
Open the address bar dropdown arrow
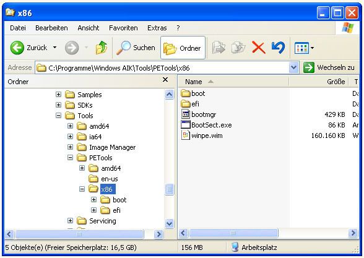[293, 68]
